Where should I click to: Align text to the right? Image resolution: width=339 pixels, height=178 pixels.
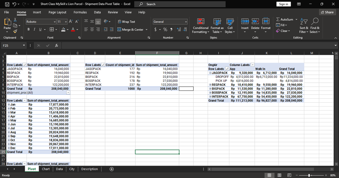(99, 30)
